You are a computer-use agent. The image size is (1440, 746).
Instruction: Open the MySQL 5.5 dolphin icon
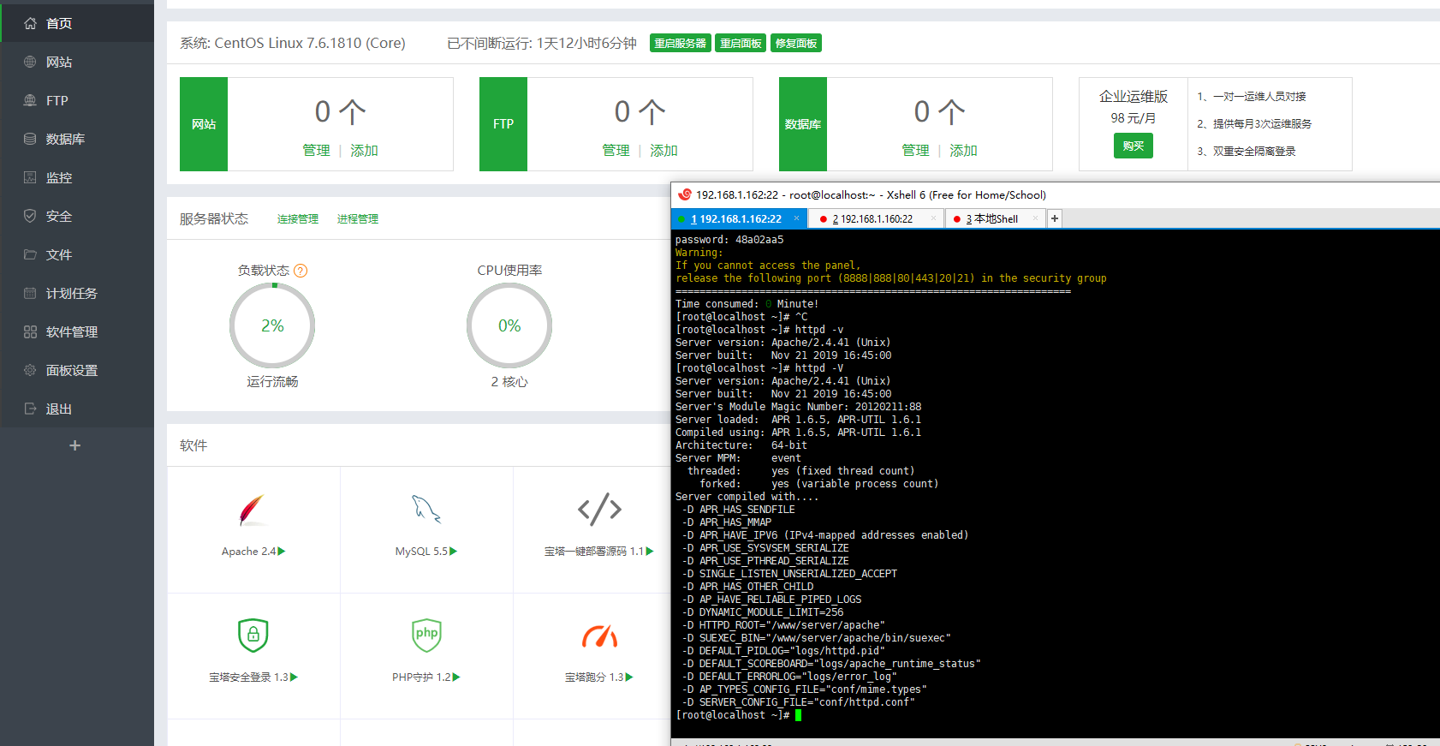(x=425, y=509)
